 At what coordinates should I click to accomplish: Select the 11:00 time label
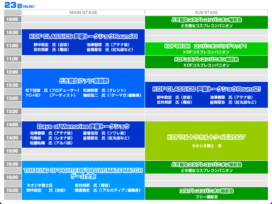point(13,46)
